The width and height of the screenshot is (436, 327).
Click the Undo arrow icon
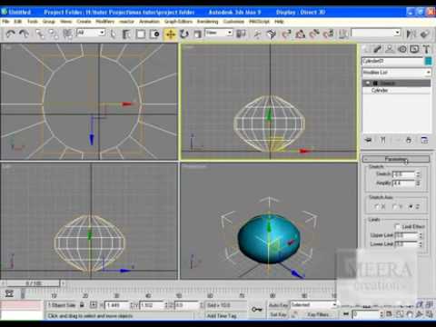point(11,34)
